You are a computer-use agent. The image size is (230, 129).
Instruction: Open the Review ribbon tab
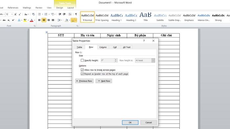tap(39, 8)
